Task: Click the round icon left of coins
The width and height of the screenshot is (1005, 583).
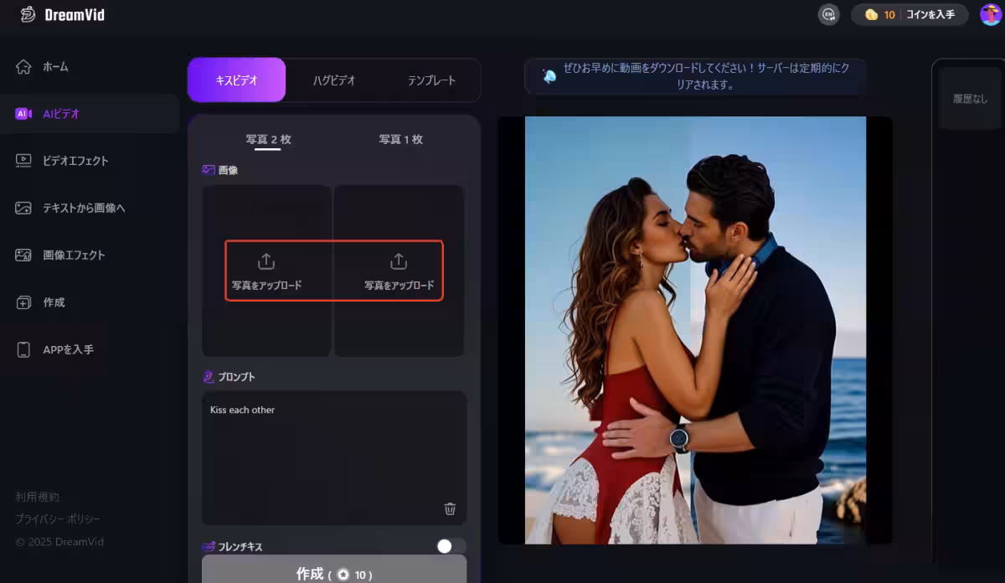Action: [828, 15]
